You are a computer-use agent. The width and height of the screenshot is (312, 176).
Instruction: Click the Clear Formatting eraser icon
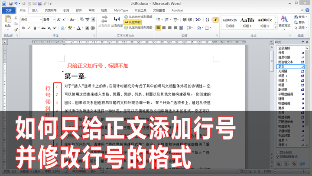[x=81, y=20]
